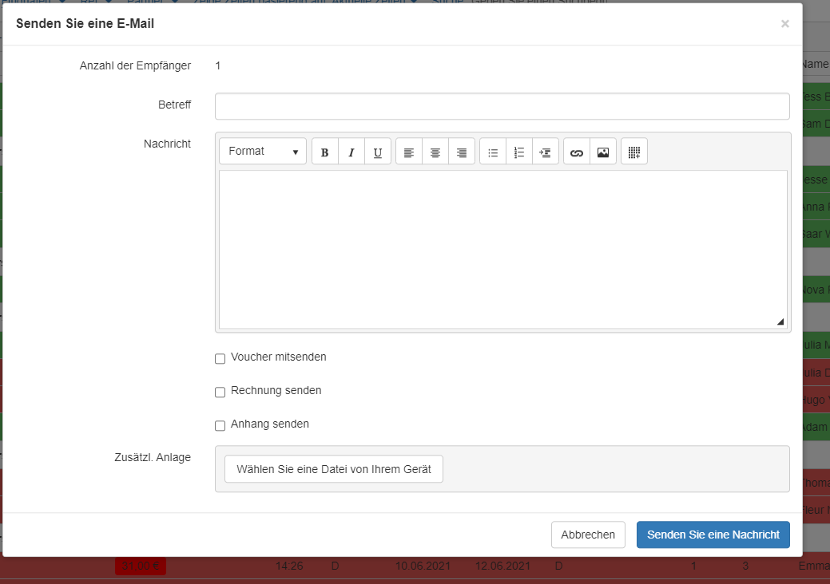Grab the editor resize corner handle
Image resolution: width=830 pixels, height=584 pixels.
click(780, 322)
